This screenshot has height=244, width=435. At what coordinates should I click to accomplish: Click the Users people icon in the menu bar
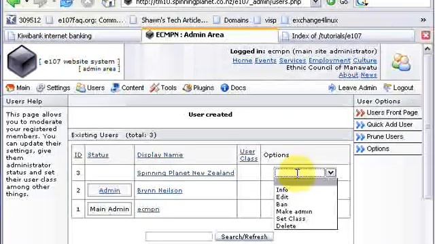point(81,88)
